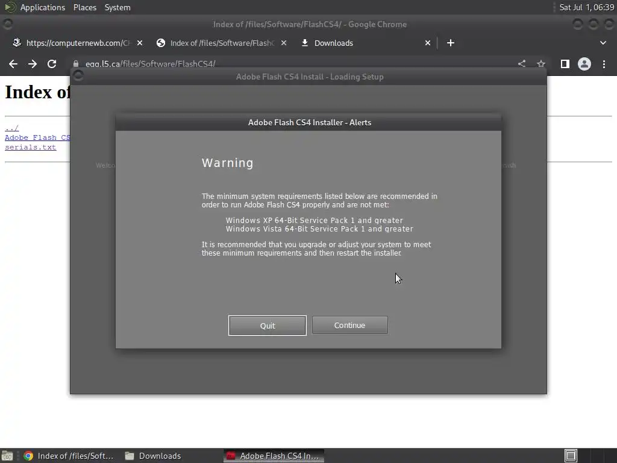Open a new Chrome tab
Screen dimensions: 617x463
(451, 43)
